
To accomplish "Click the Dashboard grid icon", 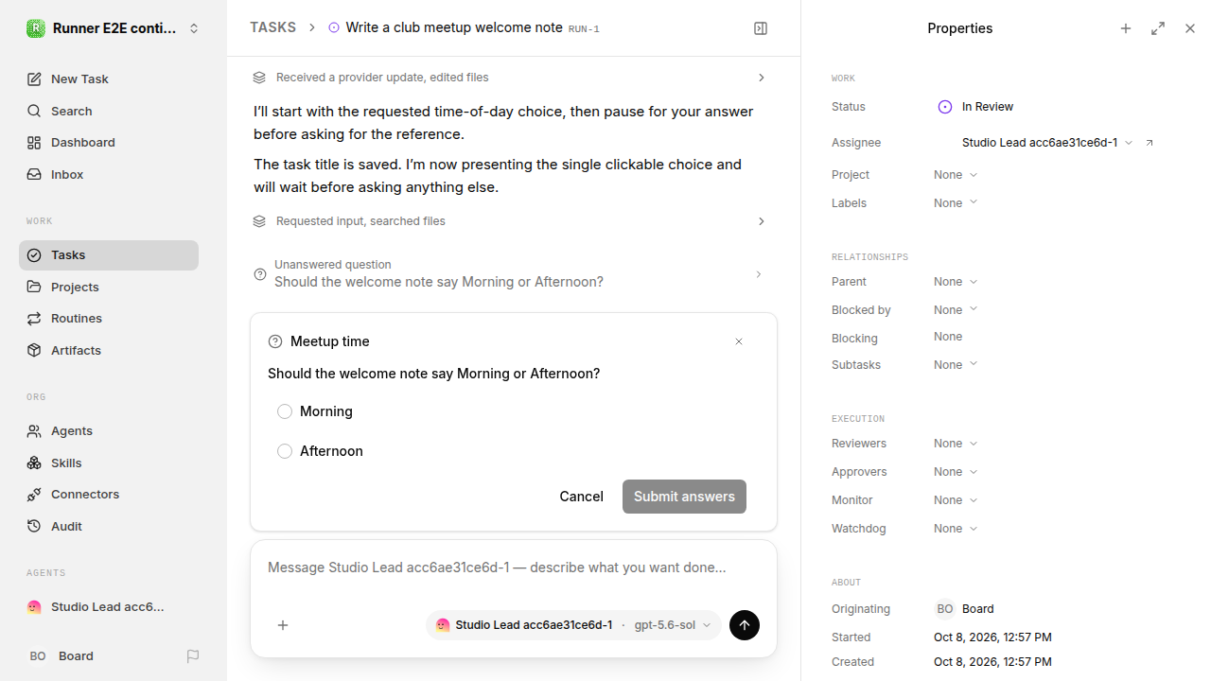I will tap(34, 143).
